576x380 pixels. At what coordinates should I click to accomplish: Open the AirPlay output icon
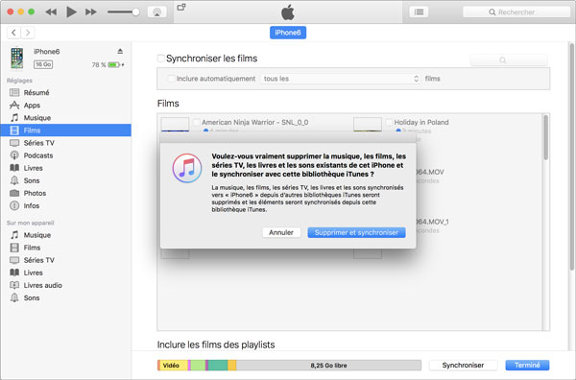pos(156,12)
